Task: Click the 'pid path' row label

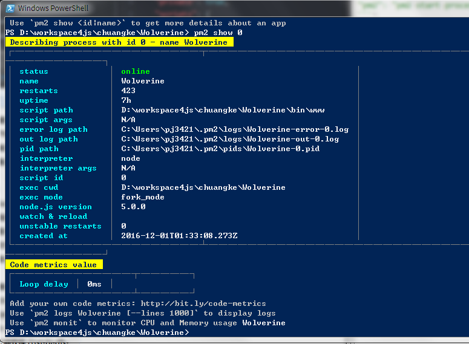Action: [39, 149]
